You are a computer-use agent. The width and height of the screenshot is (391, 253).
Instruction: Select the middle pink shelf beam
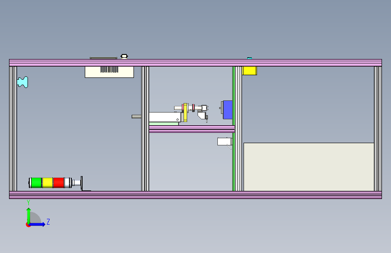click(192, 129)
